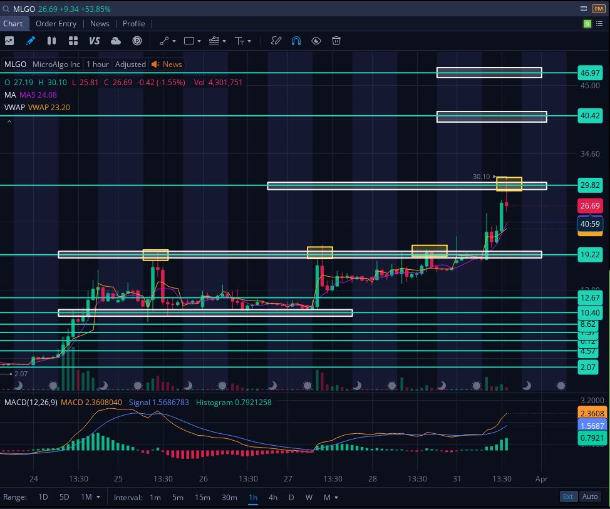Viewport: 610px width, 509px height.
Task: Switch to the Chart tab
Action: (13, 24)
